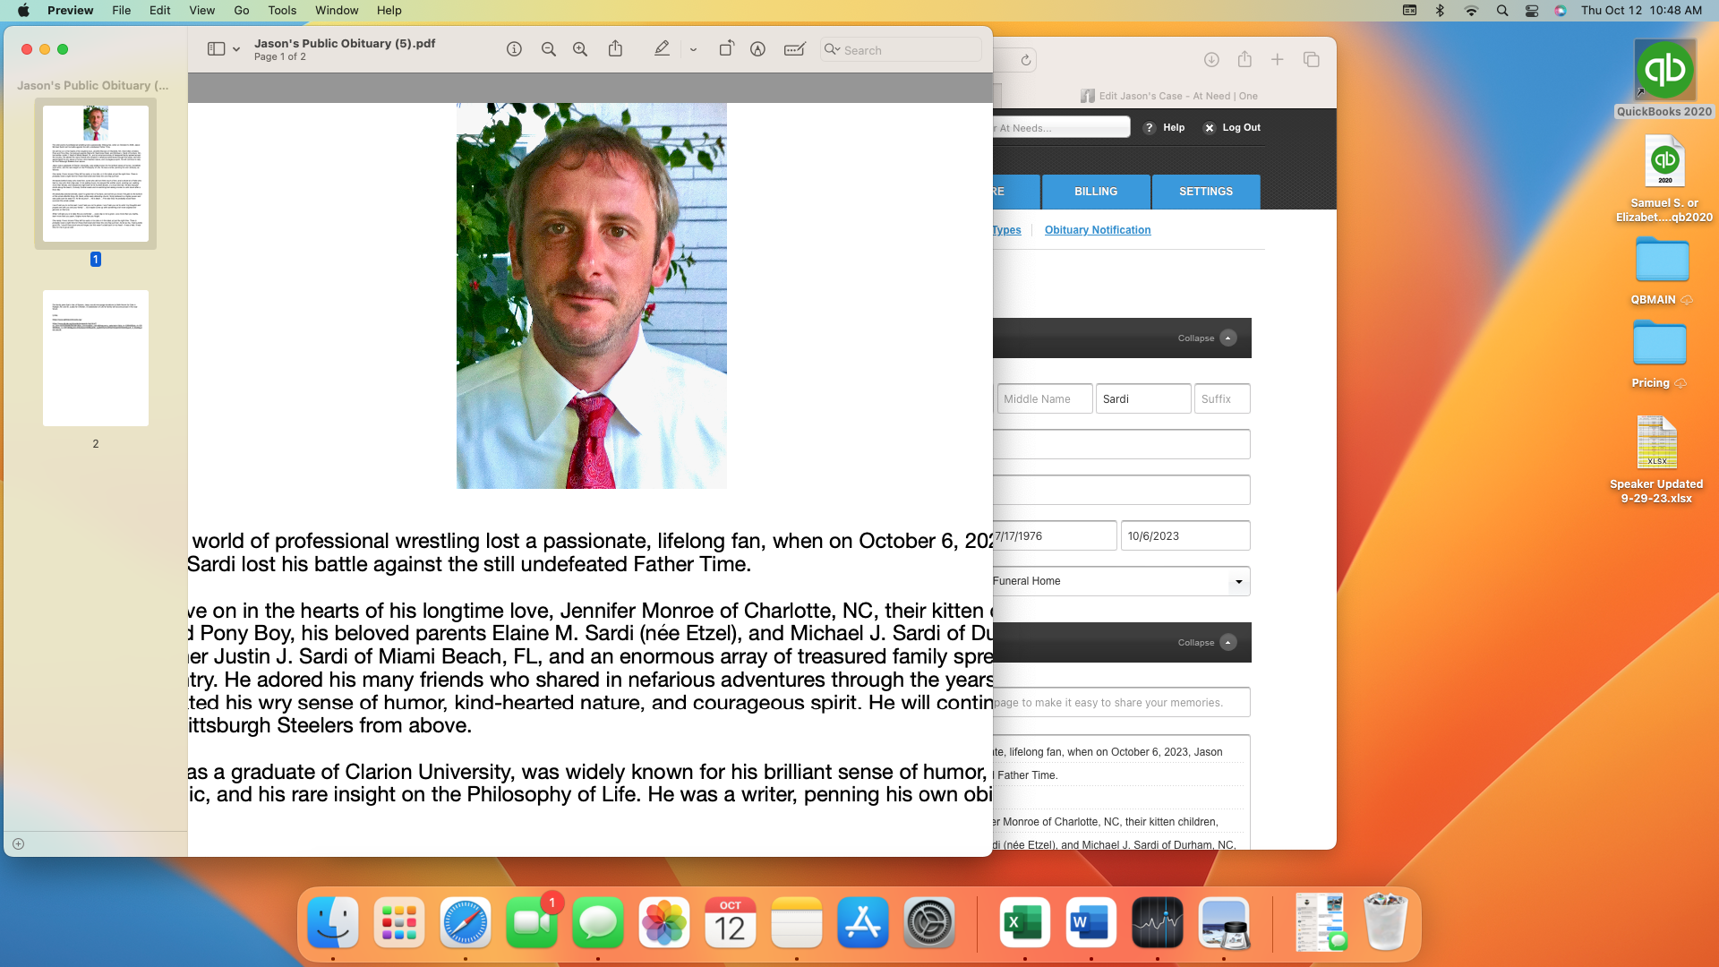Click the Share icon in Preview toolbar
The width and height of the screenshot is (1719, 967).
(615, 49)
